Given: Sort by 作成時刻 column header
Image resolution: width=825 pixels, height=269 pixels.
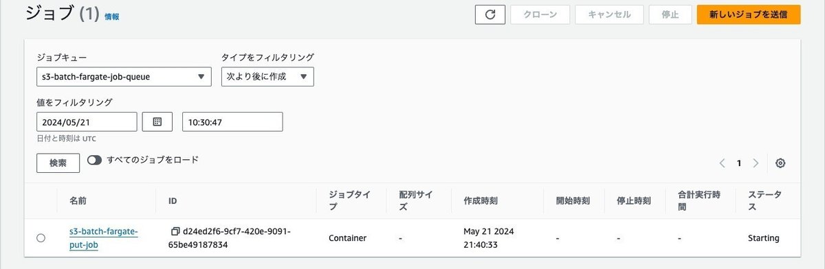Looking at the screenshot, I should (x=476, y=201).
